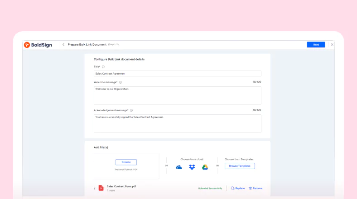Click the Browse file button
Screen dimensions: 357x199
[x=126, y=162]
